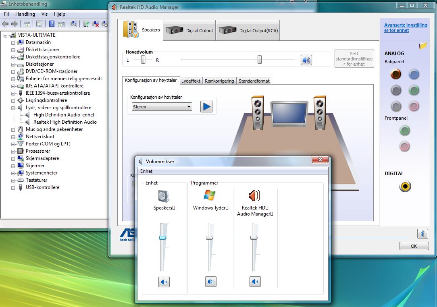Open the Enhet menu in Volummikser
Image resolution: width=437 pixels, height=307 pixels.
click(x=146, y=171)
